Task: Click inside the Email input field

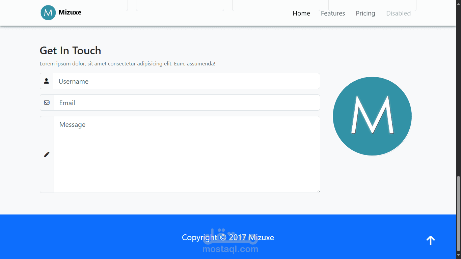Action: (x=186, y=103)
